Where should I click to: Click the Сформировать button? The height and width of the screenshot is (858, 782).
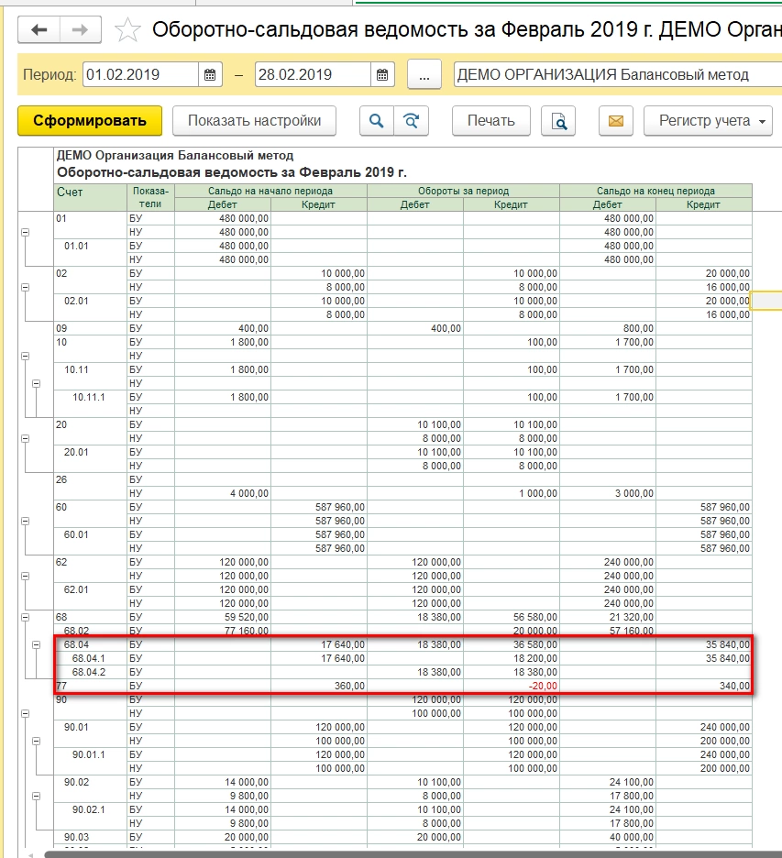pos(90,121)
